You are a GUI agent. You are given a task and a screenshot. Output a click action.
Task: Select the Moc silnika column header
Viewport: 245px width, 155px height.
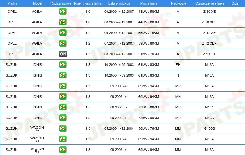tap(149, 3)
